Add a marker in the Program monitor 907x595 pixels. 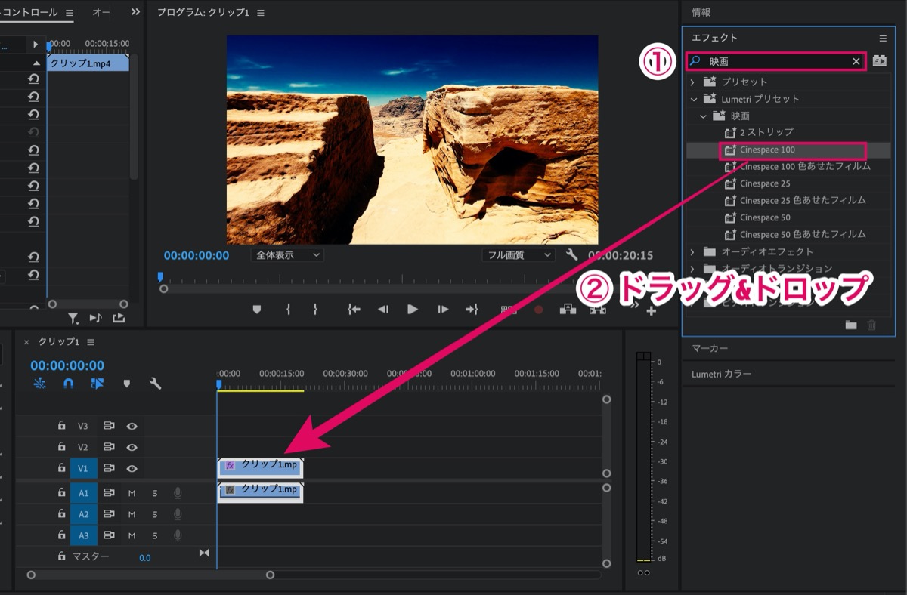(256, 310)
